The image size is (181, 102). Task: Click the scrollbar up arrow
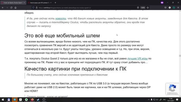[180, 11]
